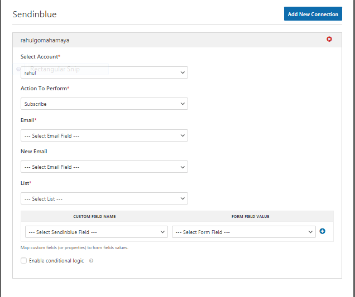Image resolution: width=355 pixels, height=297 pixels.
Task: Open the Select Form Field dropdown
Action: 244,232
